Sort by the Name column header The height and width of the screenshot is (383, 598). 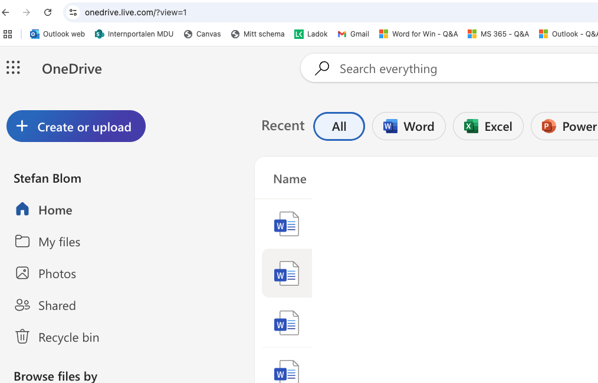coord(290,179)
